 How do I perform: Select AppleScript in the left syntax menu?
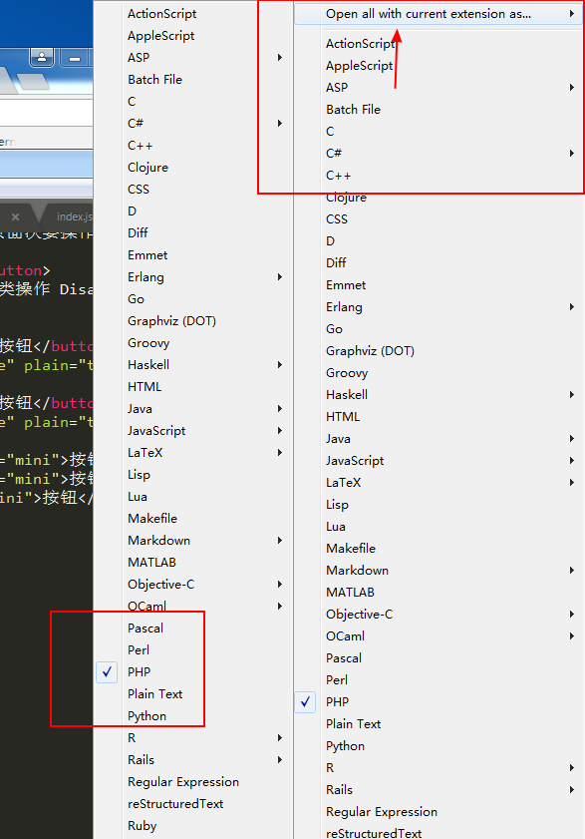[161, 36]
